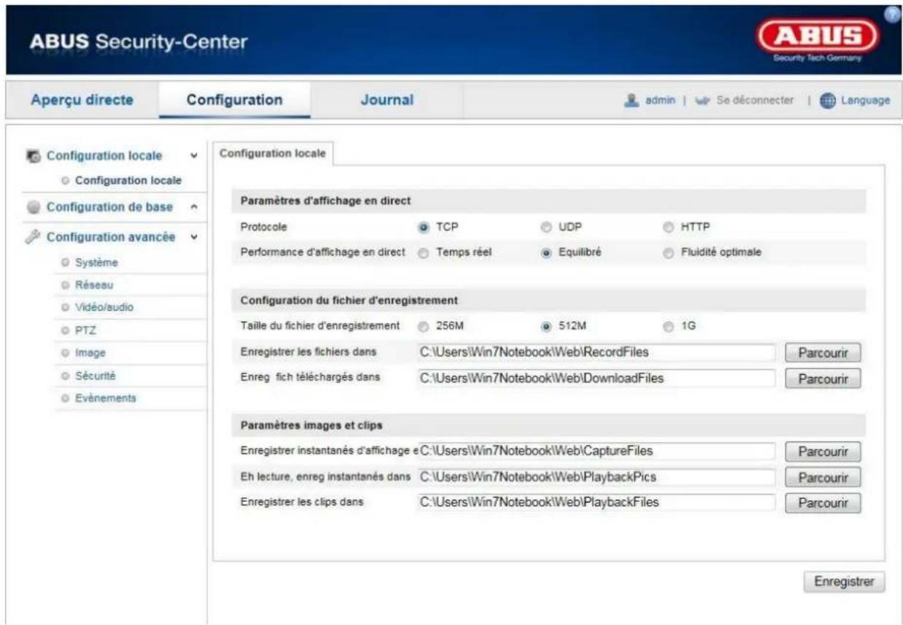
Task: Choose Fluidité optimale display performance
Action: coord(667,252)
